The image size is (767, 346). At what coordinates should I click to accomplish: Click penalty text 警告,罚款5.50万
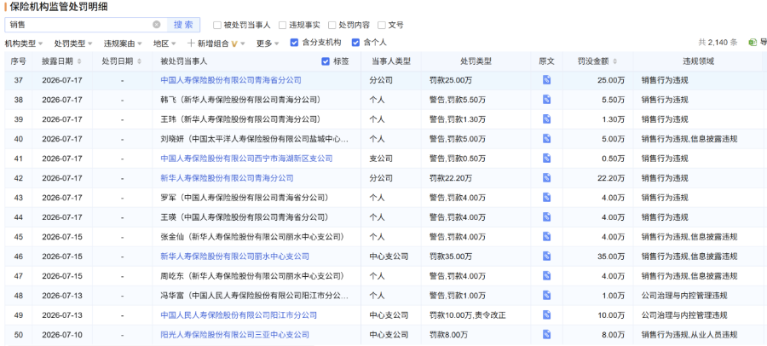pyautogui.click(x=458, y=100)
